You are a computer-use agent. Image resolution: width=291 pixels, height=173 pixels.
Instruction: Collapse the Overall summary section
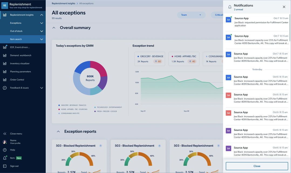tap(54, 28)
